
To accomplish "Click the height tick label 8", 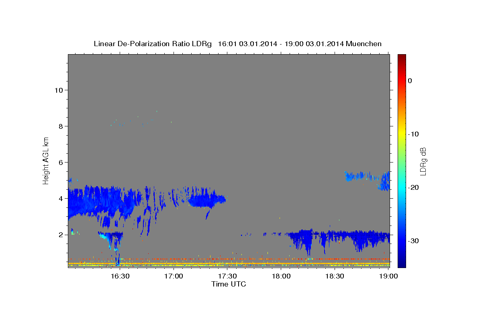I will tap(60, 126).
